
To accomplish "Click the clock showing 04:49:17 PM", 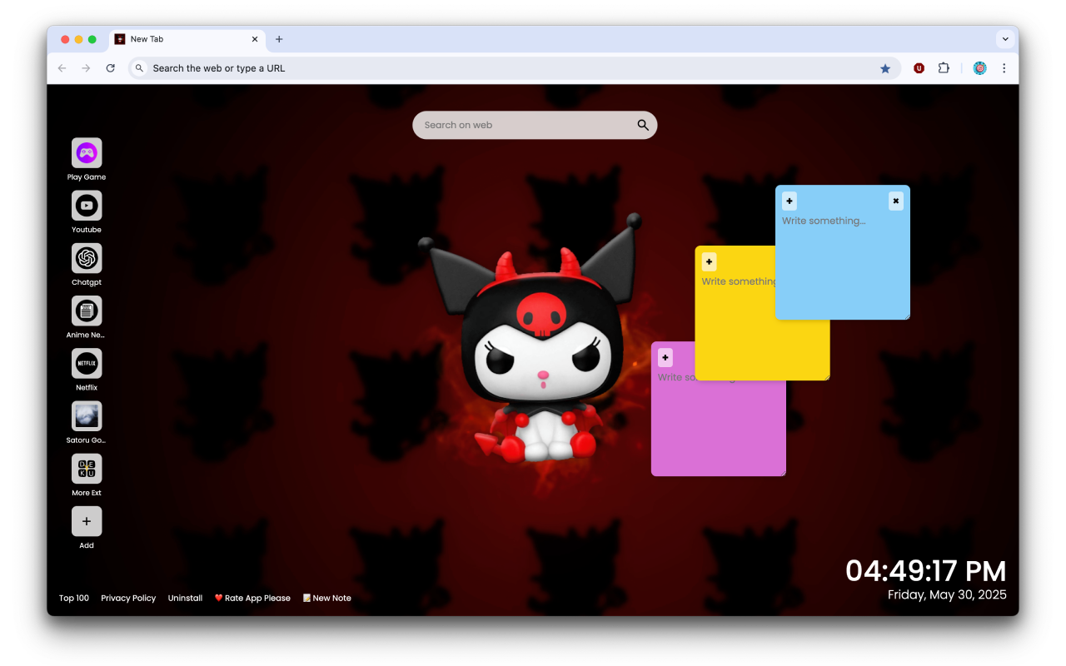I will tap(926, 571).
